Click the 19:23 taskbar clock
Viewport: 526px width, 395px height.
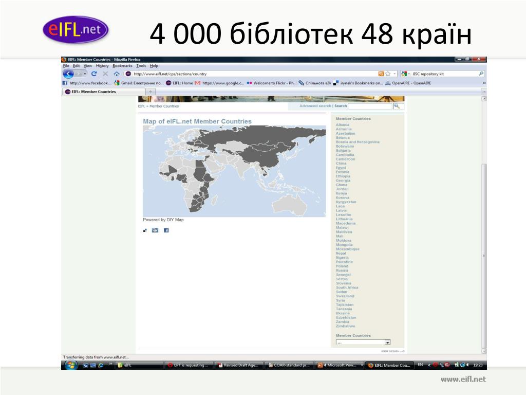478,365
